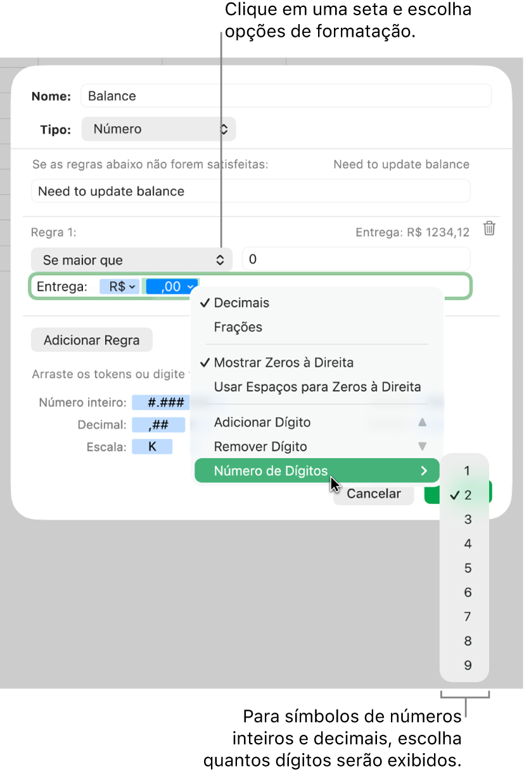Click the Adicionar Dígito up arrow

point(423,422)
